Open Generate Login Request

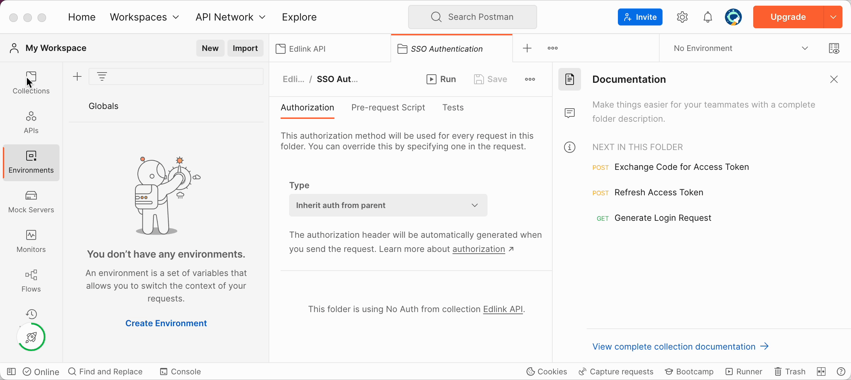(x=663, y=218)
